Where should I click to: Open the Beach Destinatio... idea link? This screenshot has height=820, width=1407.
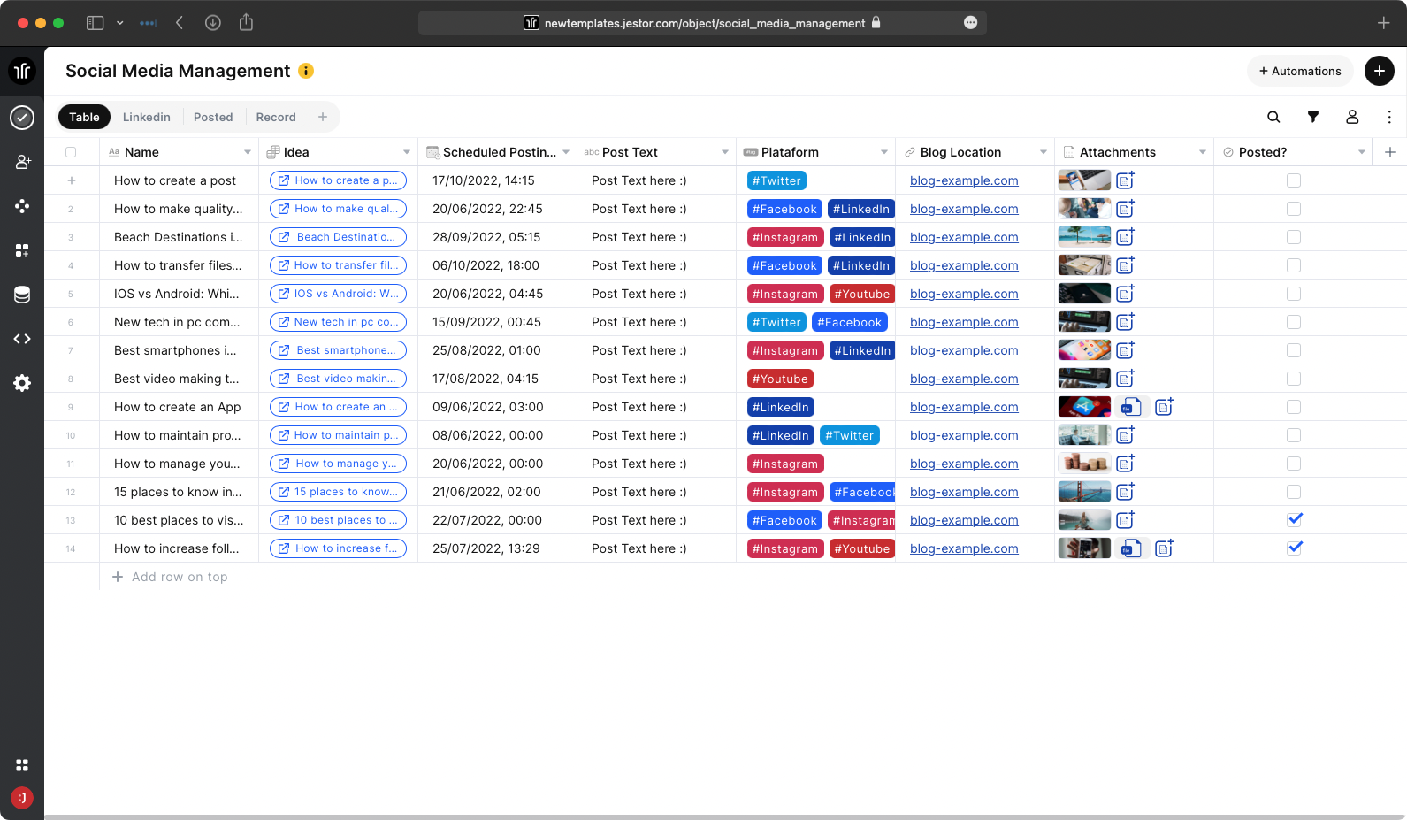coord(338,237)
